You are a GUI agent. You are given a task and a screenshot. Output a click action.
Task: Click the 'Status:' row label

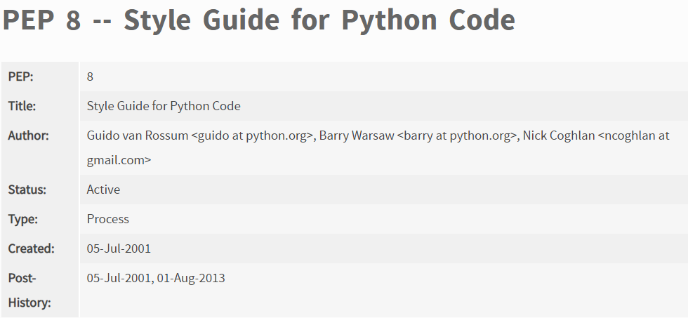[27, 189]
